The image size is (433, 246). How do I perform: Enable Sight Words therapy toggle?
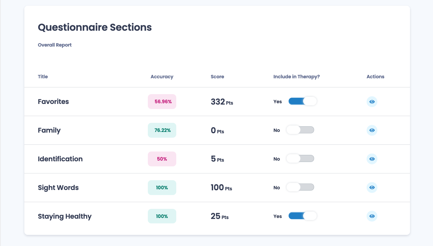pyautogui.click(x=300, y=187)
